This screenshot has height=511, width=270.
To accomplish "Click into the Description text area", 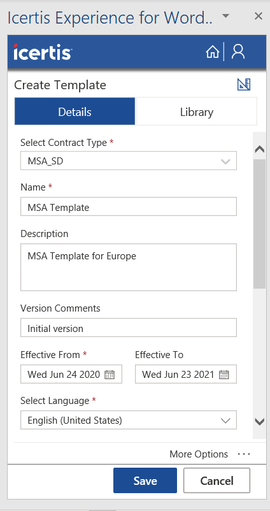I will pyautogui.click(x=129, y=267).
